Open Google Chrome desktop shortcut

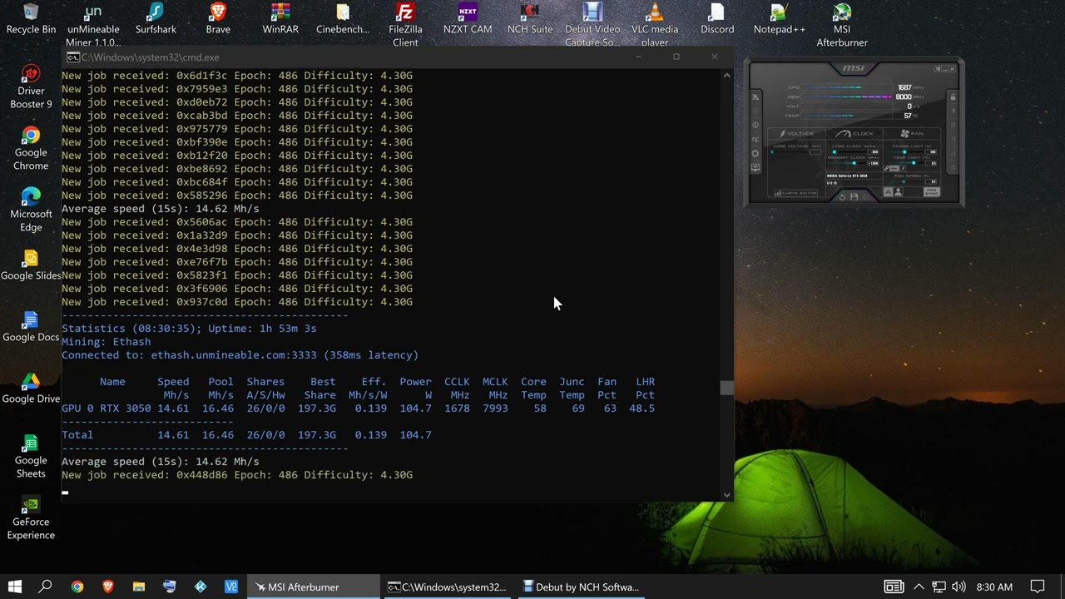[31, 148]
